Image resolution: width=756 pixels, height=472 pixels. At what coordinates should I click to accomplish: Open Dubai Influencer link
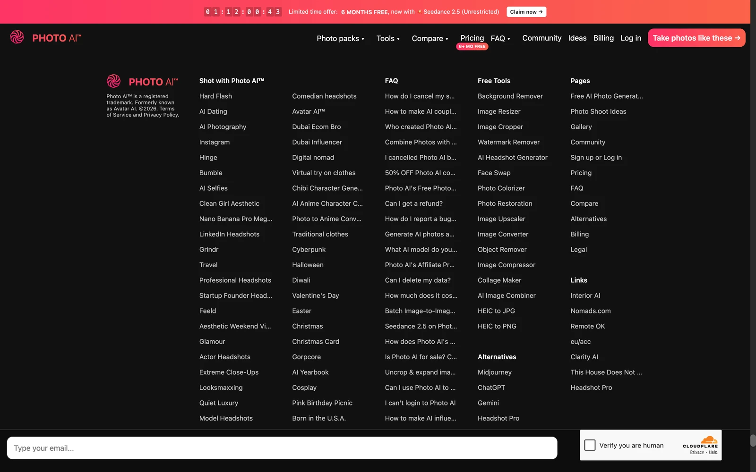[317, 142]
